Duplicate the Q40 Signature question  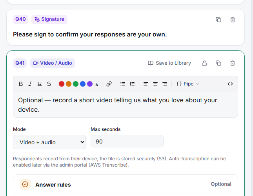218,20
